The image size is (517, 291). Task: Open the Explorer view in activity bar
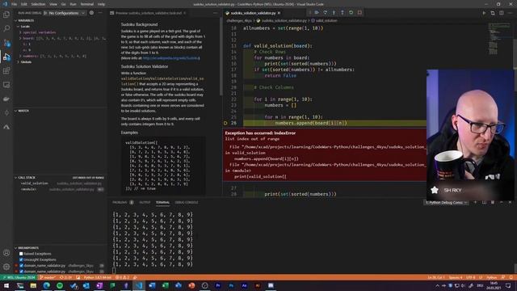[x=6, y=15]
